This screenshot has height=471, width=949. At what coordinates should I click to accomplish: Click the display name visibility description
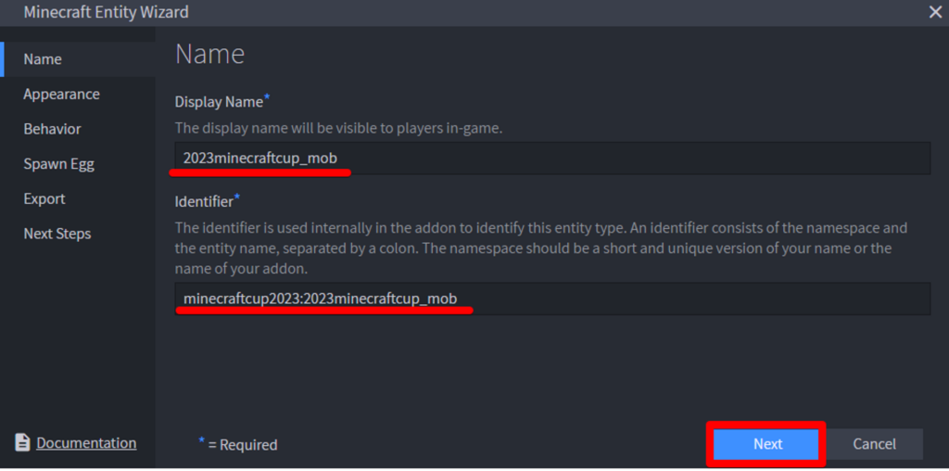(338, 129)
